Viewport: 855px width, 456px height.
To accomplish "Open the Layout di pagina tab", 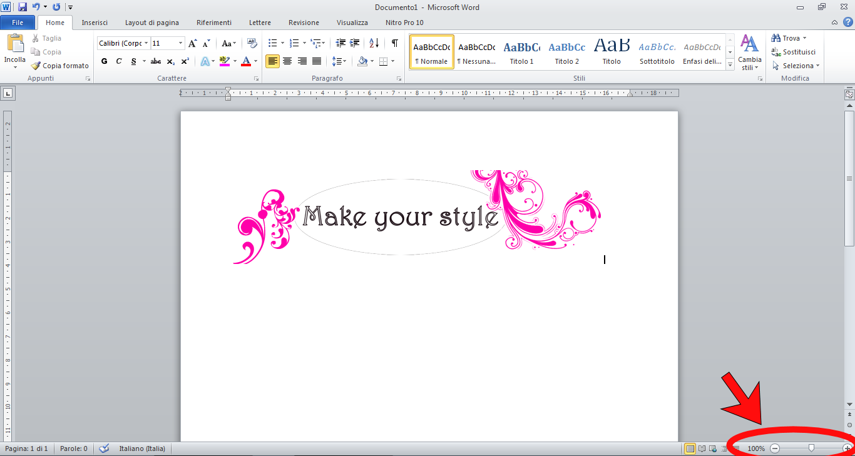I will pos(151,23).
